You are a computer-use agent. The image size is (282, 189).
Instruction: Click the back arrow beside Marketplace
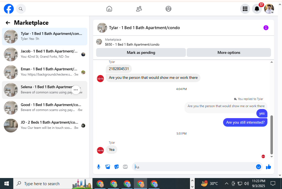[8, 23]
